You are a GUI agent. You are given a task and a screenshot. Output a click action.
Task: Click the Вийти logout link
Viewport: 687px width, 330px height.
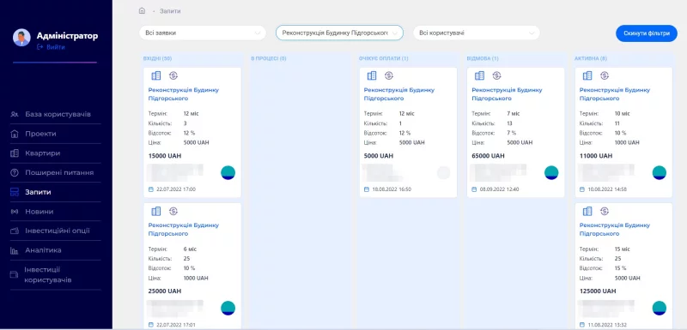click(52, 47)
